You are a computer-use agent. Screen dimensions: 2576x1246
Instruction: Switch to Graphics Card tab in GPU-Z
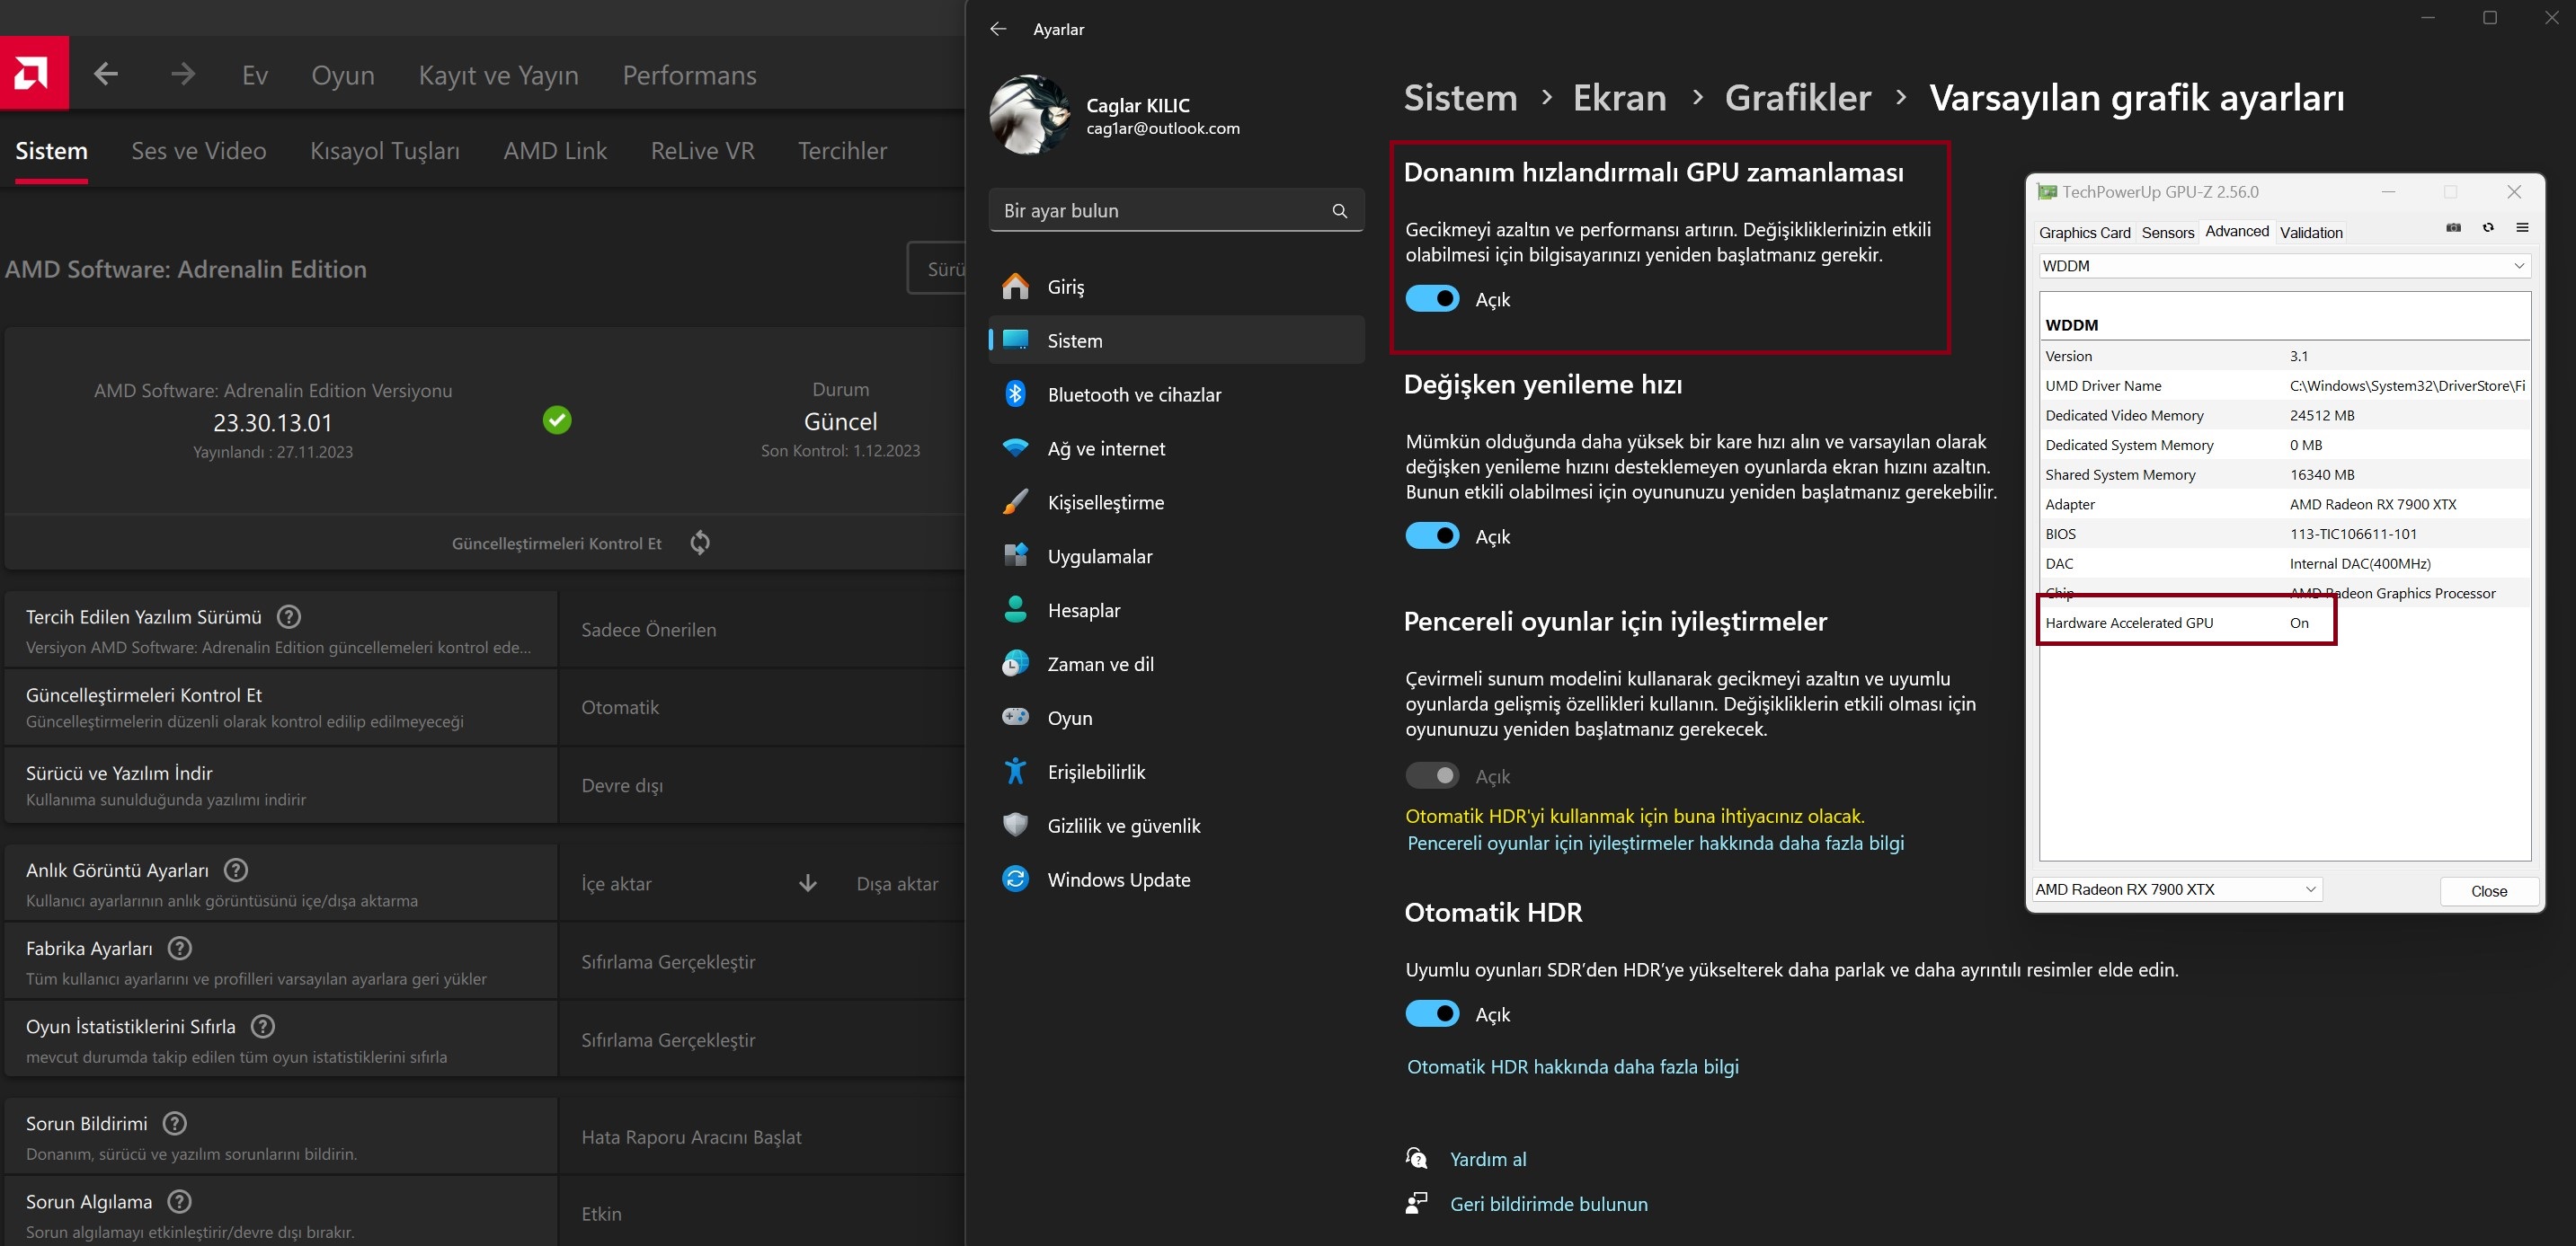click(x=2084, y=233)
